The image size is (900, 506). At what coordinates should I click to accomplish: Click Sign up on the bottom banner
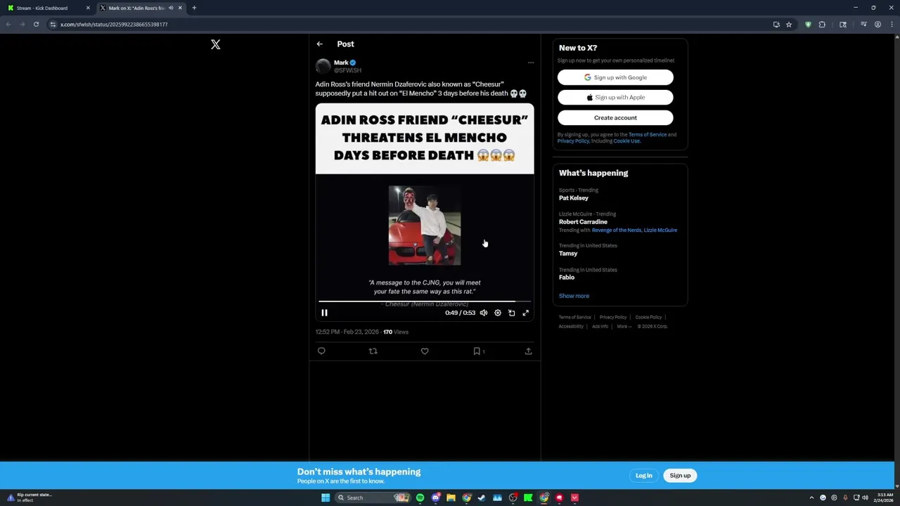pos(680,476)
